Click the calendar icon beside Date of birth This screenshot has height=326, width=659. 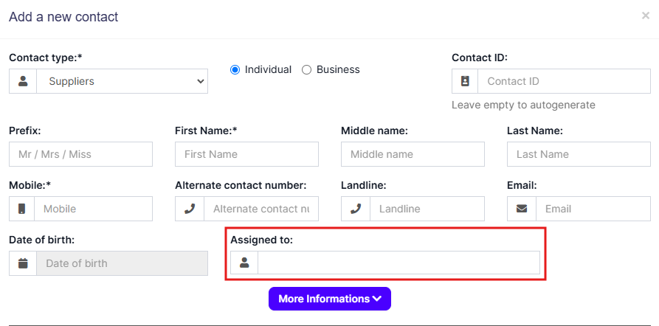(x=23, y=263)
